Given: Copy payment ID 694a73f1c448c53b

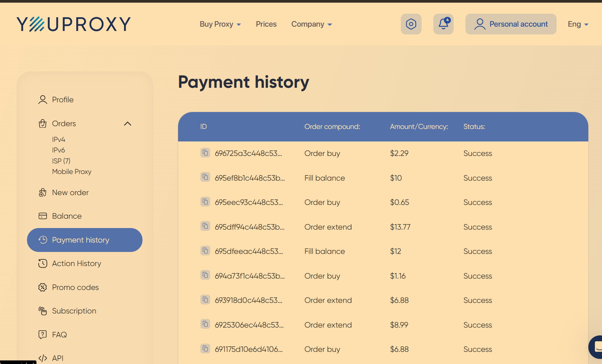Looking at the screenshot, I should (205, 275).
